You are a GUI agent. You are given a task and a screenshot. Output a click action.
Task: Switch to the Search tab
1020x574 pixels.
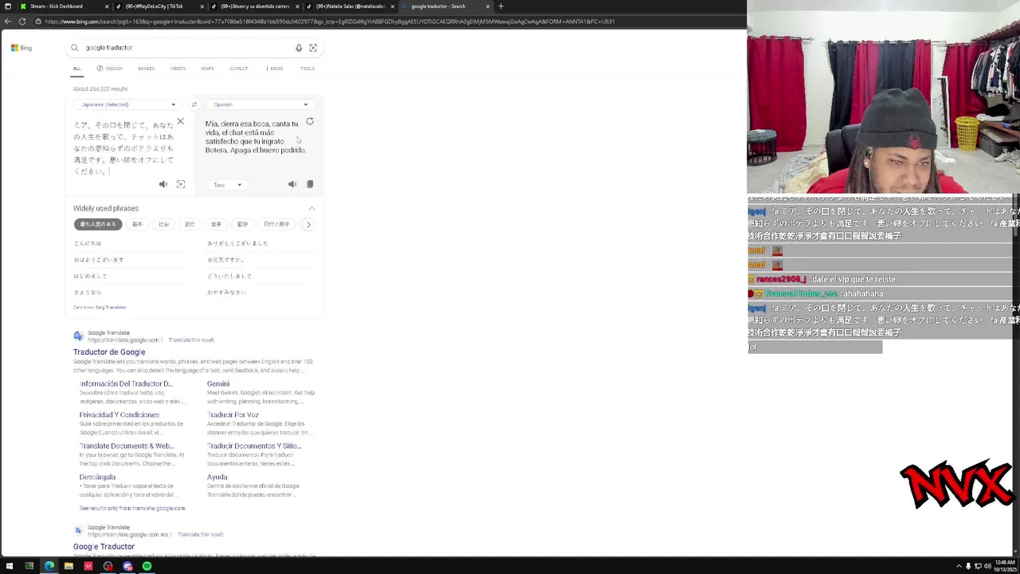pyautogui.click(x=109, y=69)
